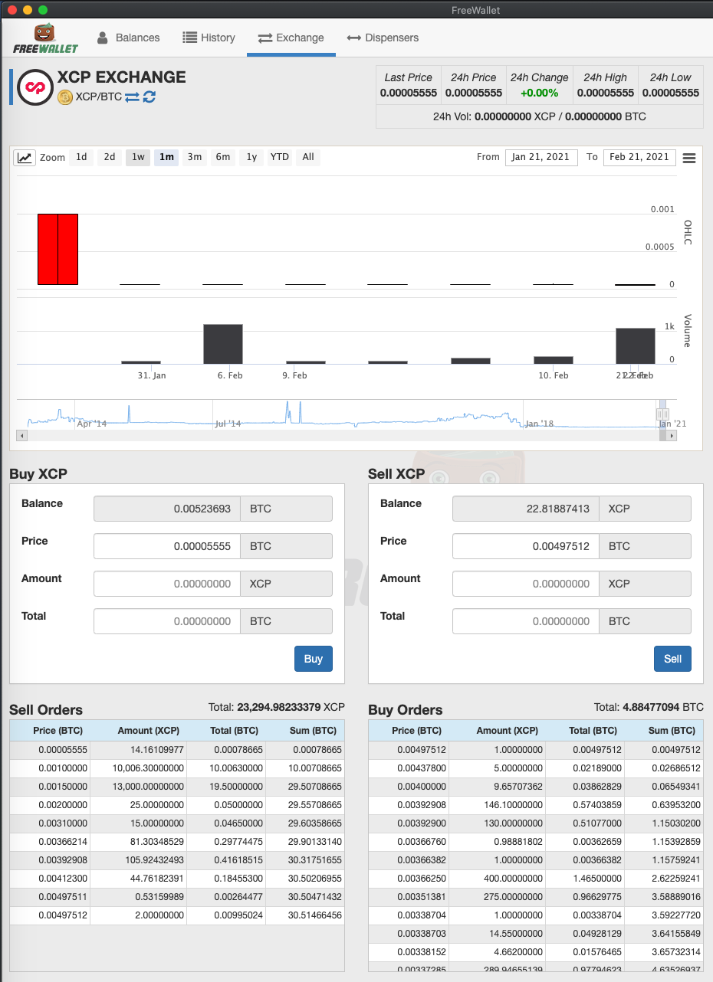
Task: Click the volume bar at 6. Feb
Action: (x=223, y=344)
